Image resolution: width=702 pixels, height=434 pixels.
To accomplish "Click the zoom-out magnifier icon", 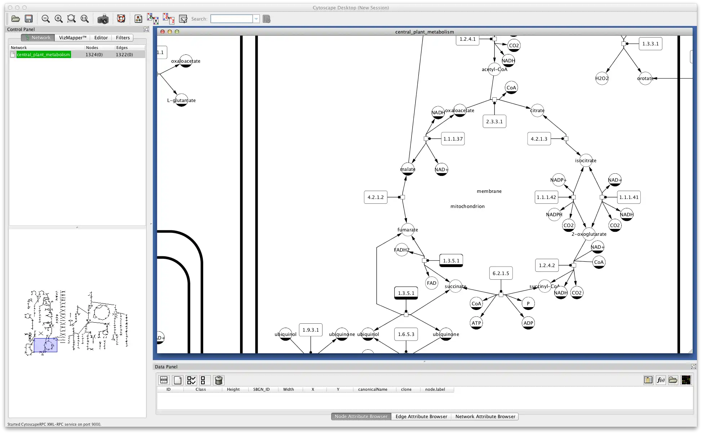I will coord(46,19).
